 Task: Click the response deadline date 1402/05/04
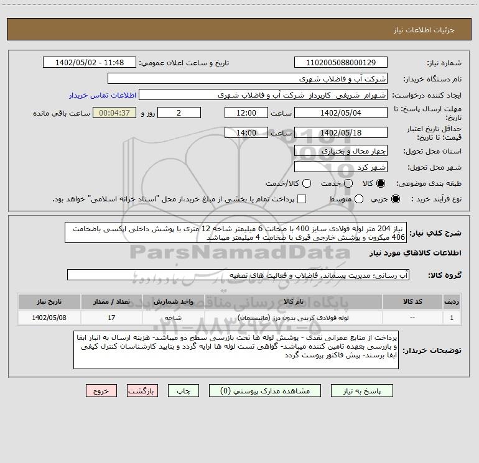341,112
